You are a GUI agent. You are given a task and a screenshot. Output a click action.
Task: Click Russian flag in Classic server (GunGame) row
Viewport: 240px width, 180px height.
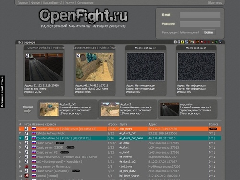coord(34,171)
